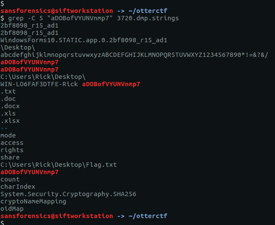Click the word 'rights' in output
Viewport: 275px width, 225px height.
click(12, 150)
